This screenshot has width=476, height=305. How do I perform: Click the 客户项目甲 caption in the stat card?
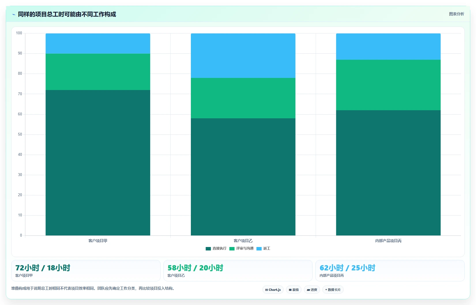coord(24,276)
